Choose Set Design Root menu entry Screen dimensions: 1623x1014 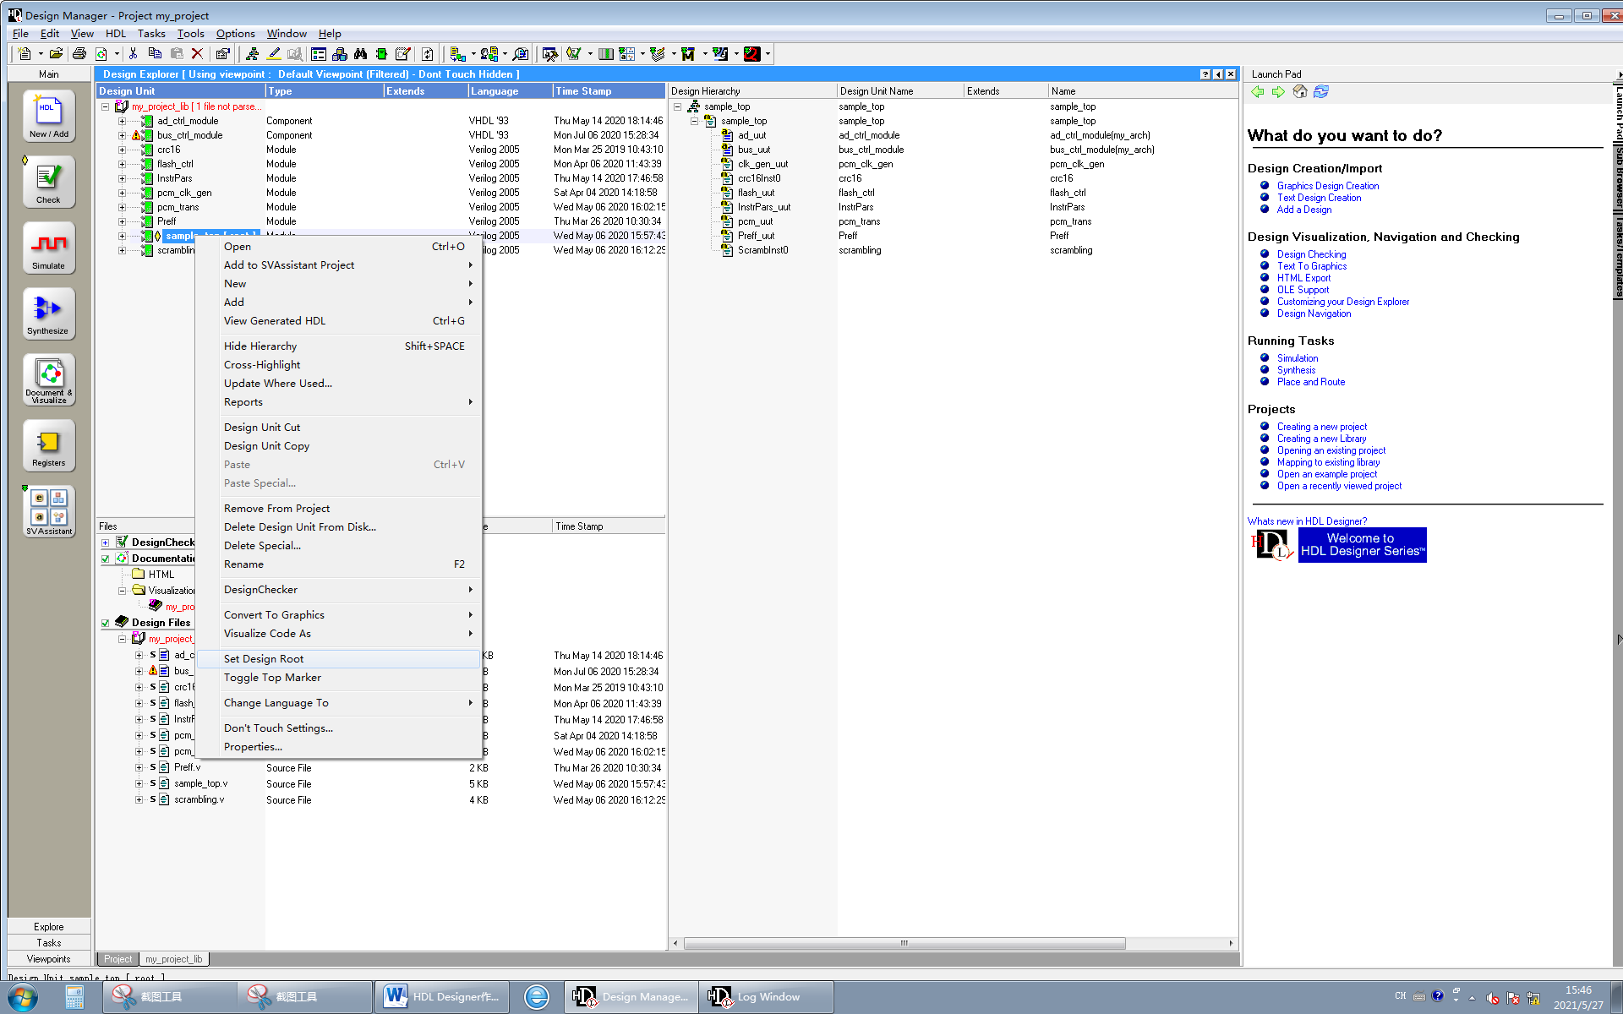(264, 659)
